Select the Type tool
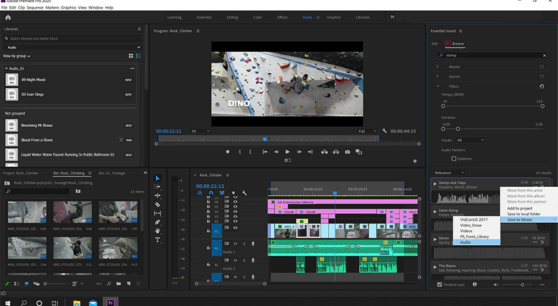The height and width of the screenshot is (306, 558). tap(158, 240)
